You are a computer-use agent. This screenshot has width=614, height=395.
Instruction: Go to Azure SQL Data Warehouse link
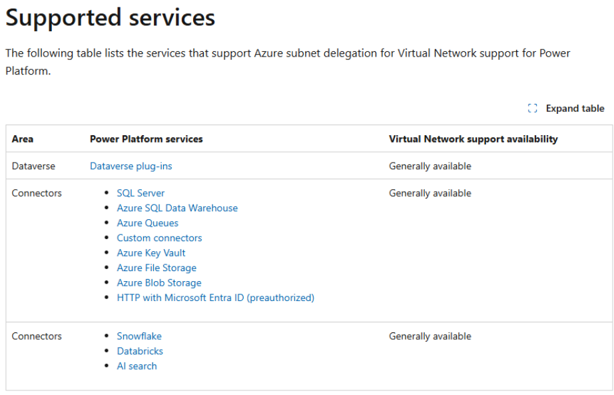pos(177,208)
